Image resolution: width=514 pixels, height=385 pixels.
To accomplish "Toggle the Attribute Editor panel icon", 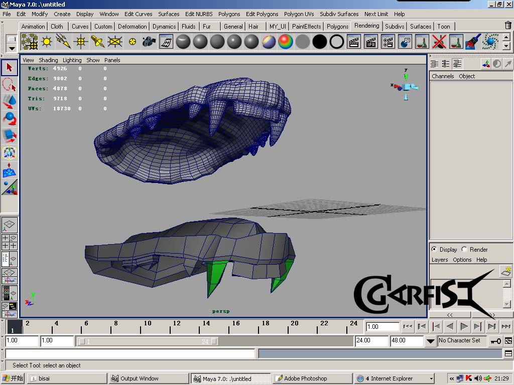I will point(434,64).
